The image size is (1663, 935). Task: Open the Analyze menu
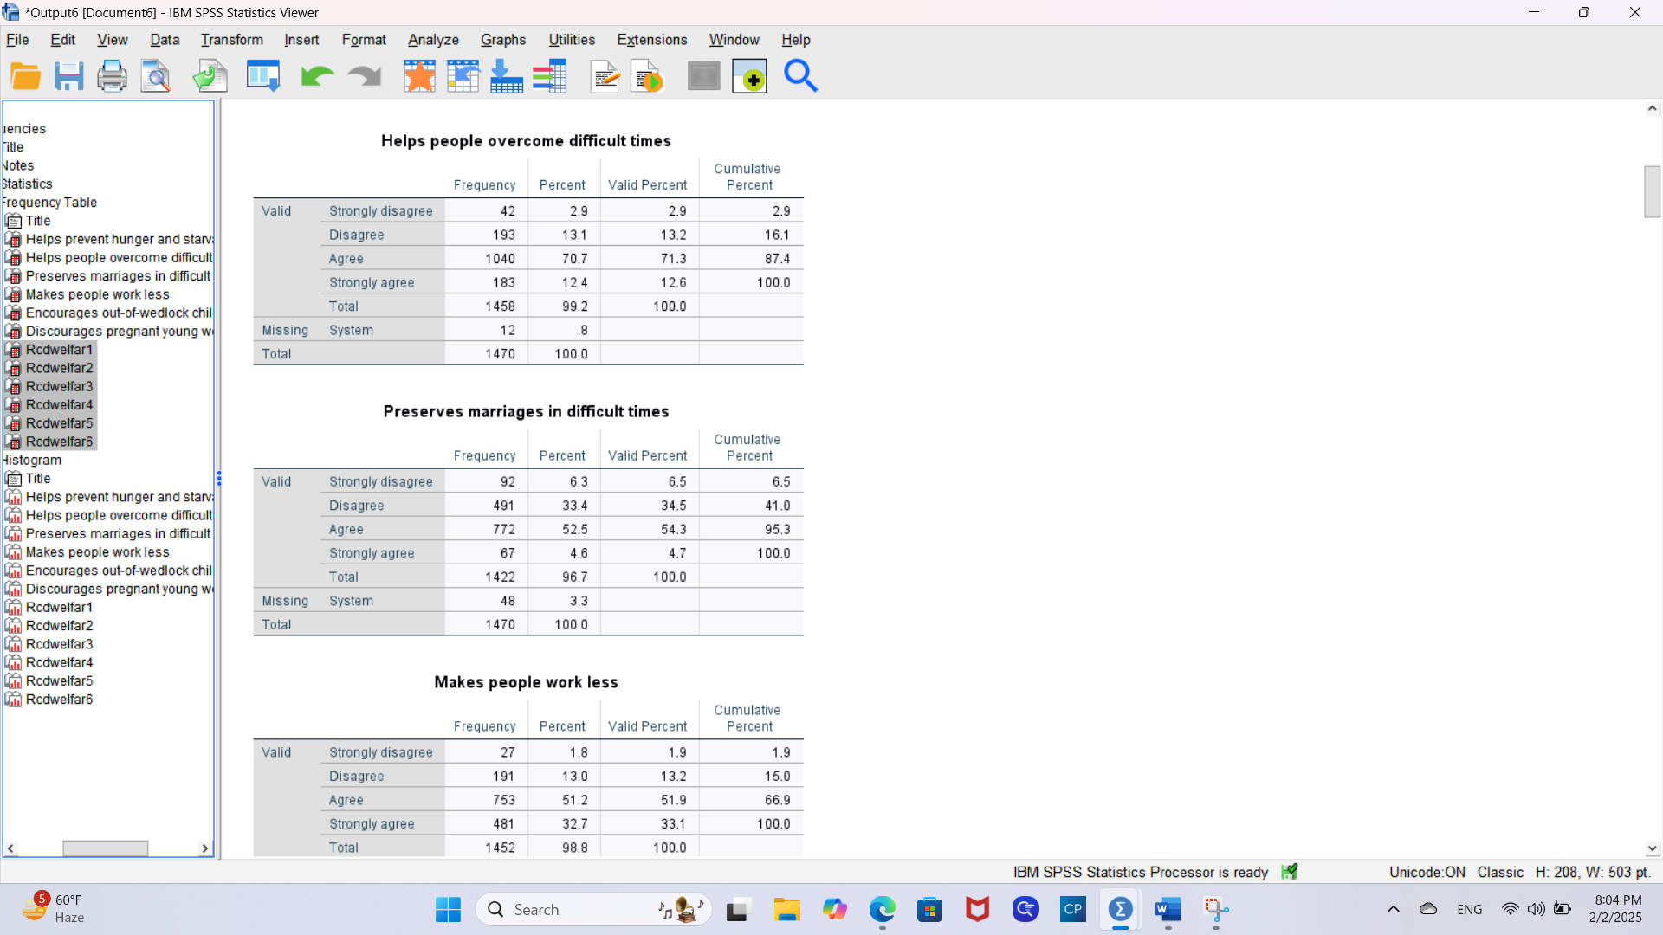click(x=432, y=40)
